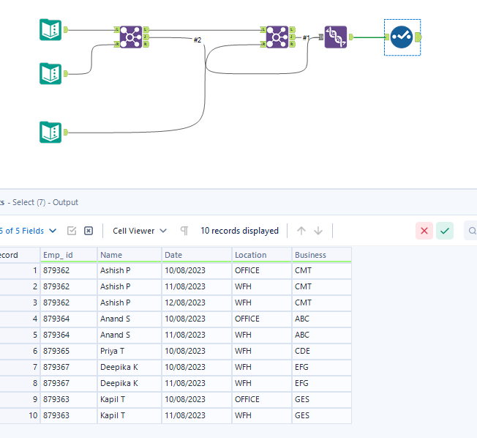Click record number 6 row header
The width and height of the screenshot is (477, 438).
tap(20, 351)
